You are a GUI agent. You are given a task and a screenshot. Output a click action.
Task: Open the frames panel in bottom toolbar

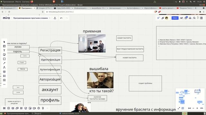coord(4,108)
